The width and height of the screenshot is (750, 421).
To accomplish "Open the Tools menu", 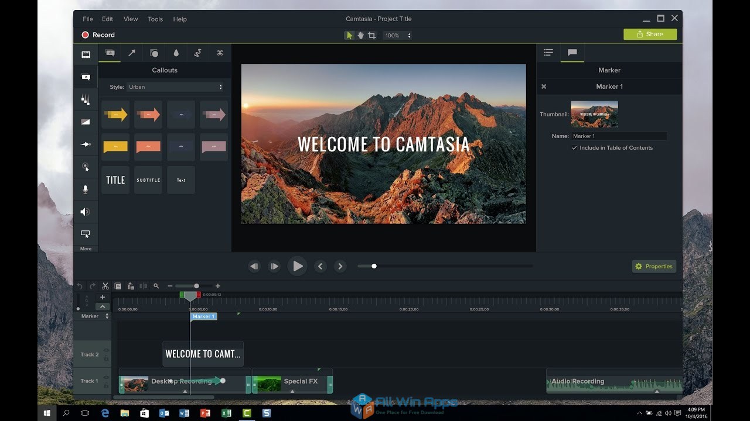I will 155,19.
